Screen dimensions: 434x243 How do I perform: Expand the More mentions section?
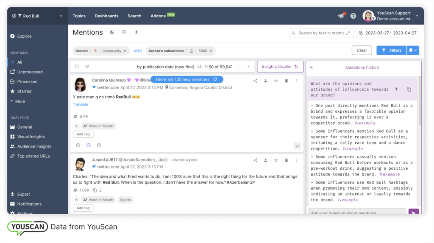pos(18,101)
